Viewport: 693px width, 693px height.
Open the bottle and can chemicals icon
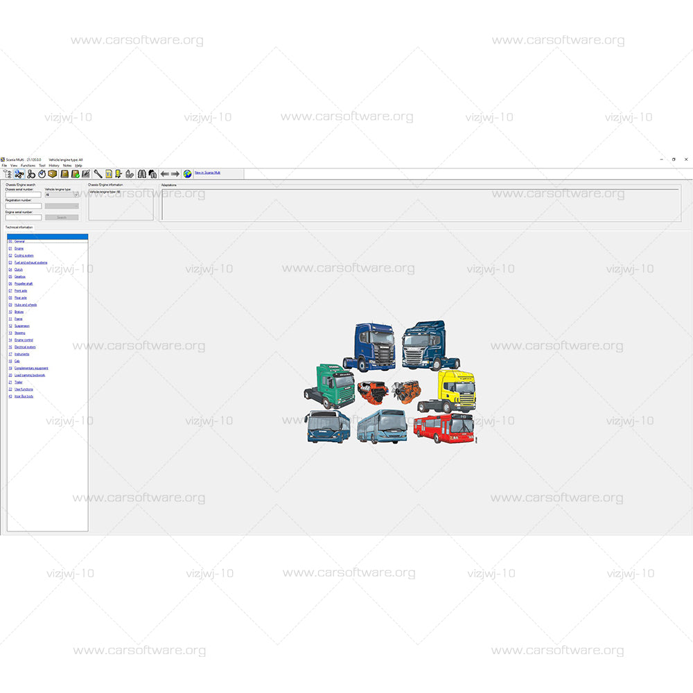tap(130, 174)
